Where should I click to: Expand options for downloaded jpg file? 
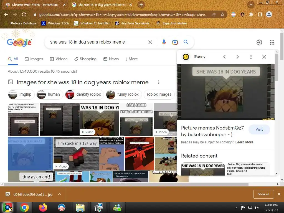tap(59, 194)
